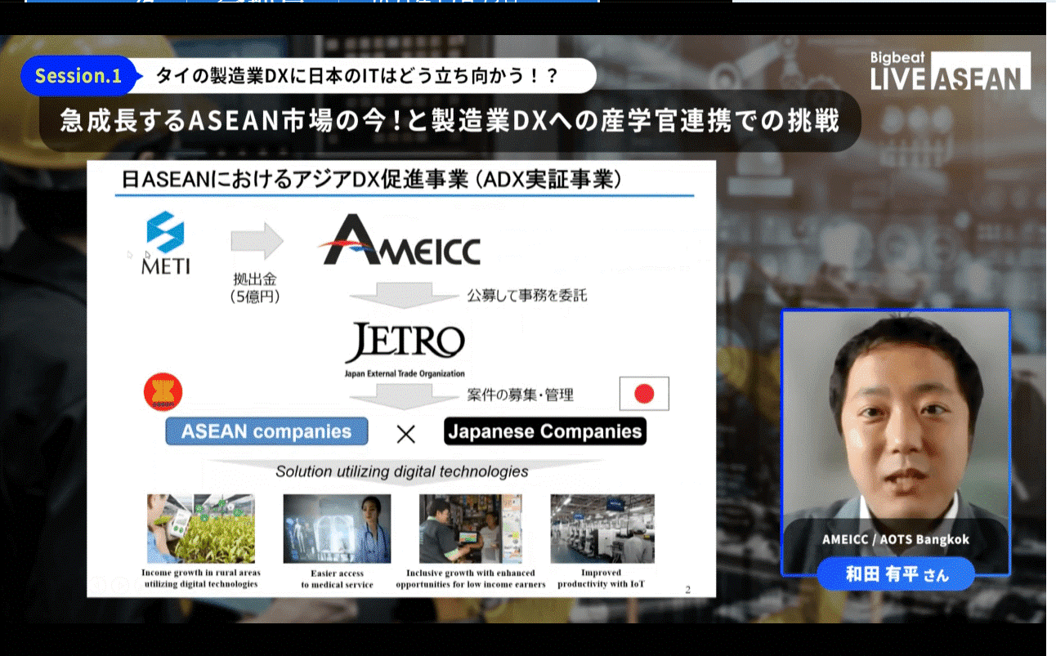Click the slide title 日ASEANにおけるアジアDX促進事業
This screenshot has width=1056, height=656.
tap(372, 180)
